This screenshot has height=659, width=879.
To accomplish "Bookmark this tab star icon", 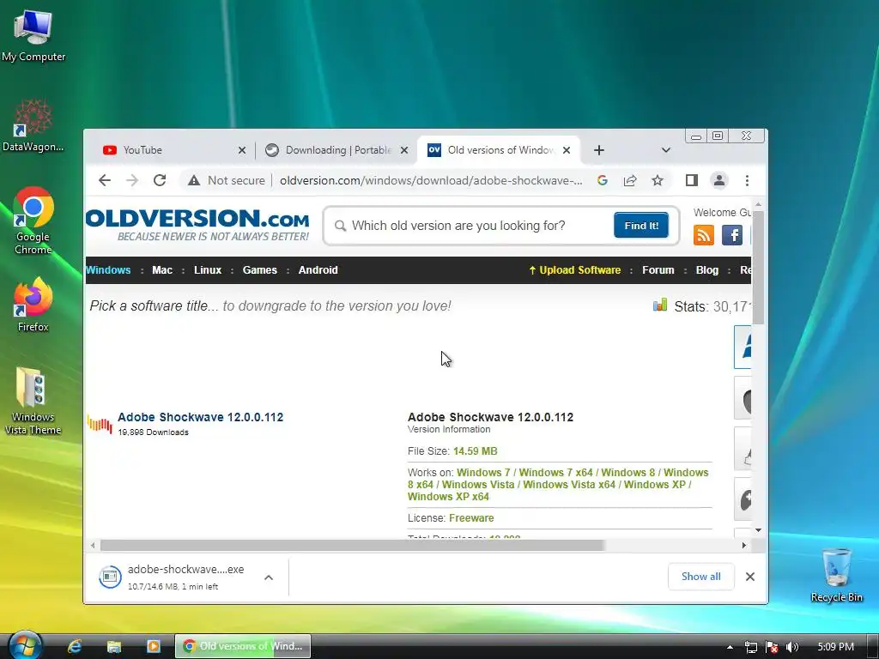I will [658, 180].
